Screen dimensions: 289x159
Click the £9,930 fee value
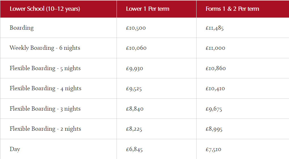tap(134, 68)
